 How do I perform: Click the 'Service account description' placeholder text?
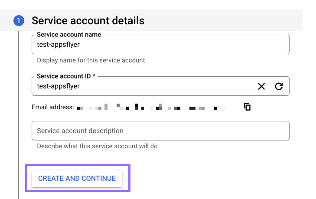point(80,130)
